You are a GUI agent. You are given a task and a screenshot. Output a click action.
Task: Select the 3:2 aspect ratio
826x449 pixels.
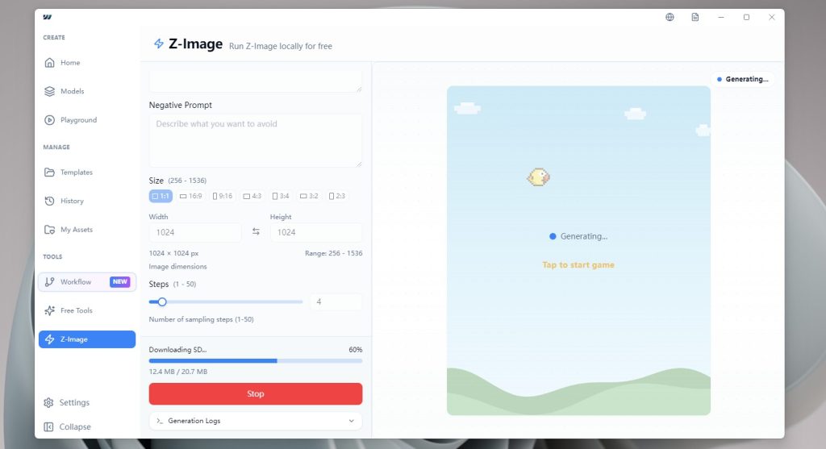[309, 196]
